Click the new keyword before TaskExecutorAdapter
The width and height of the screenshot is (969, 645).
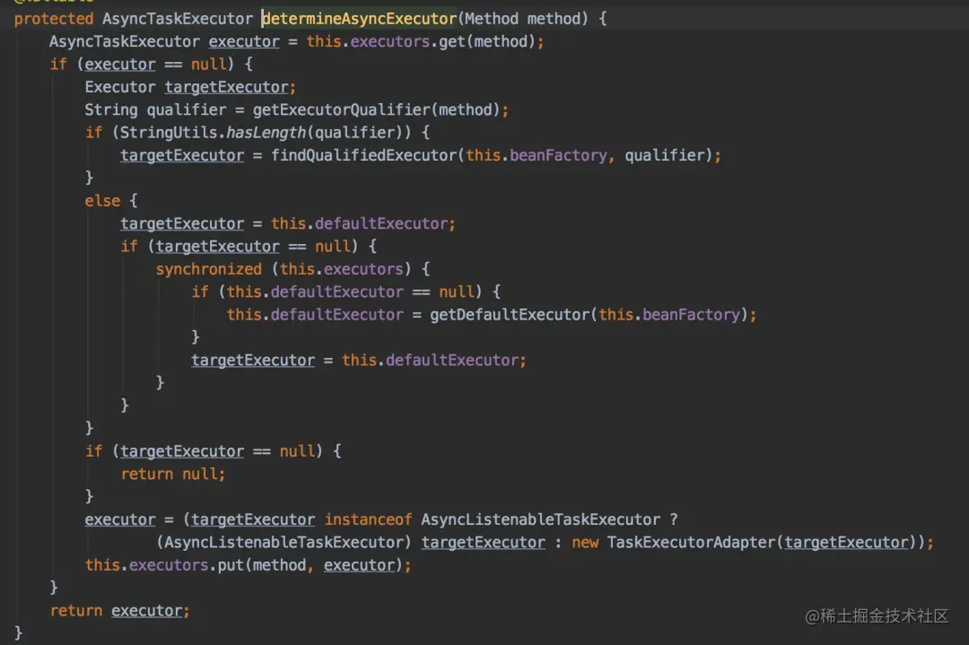585,543
